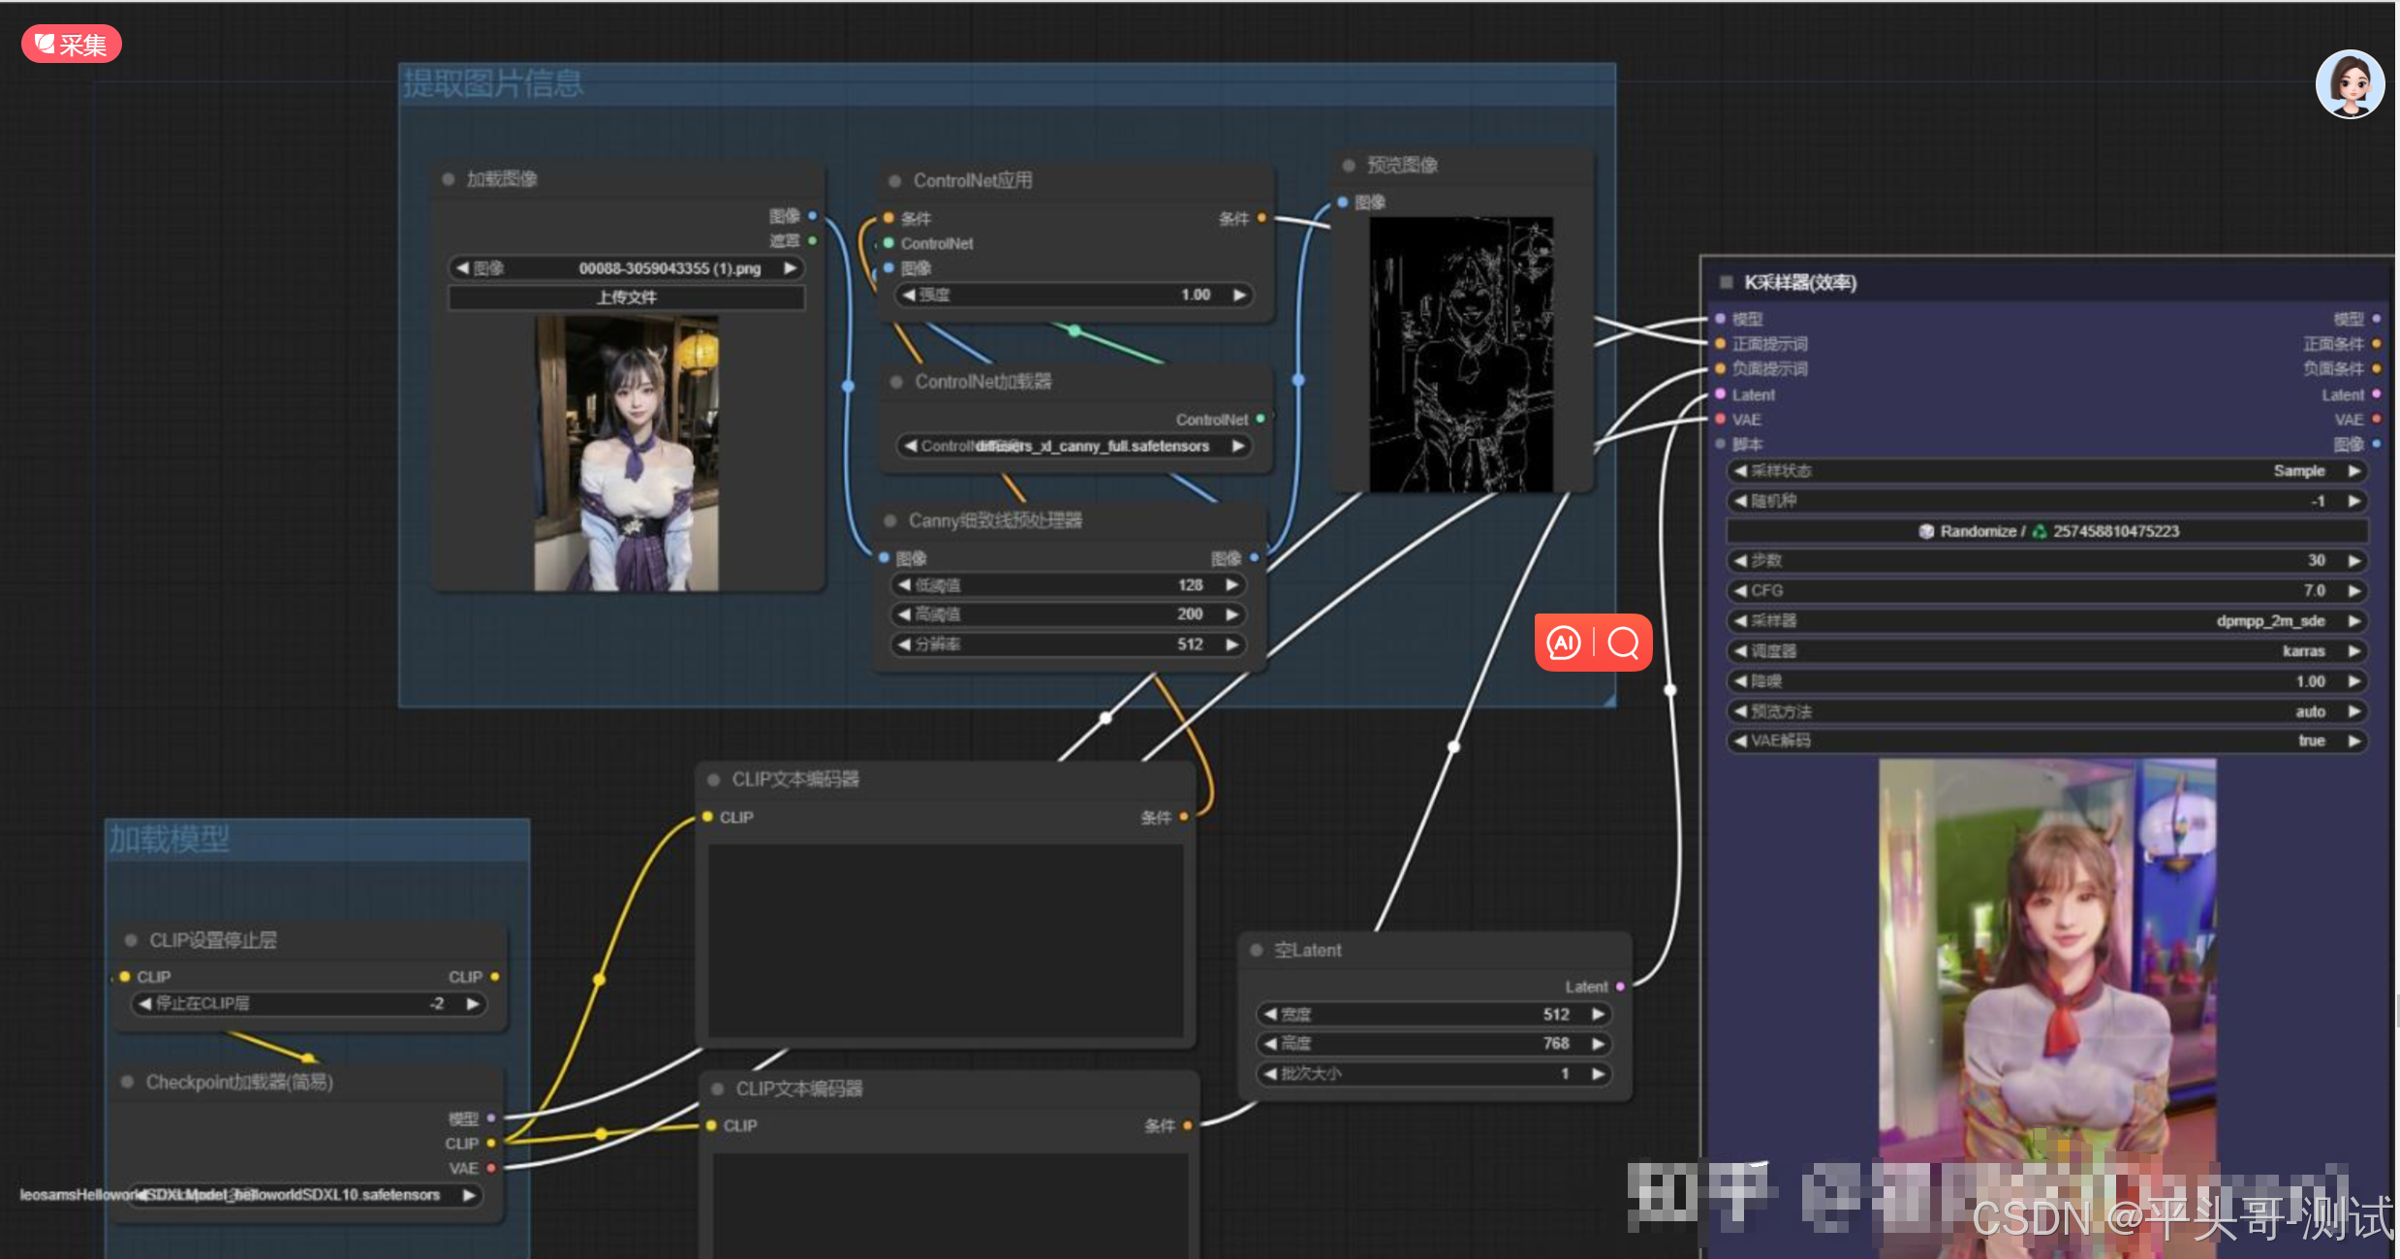The height and width of the screenshot is (1259, 2400).
Task: Collapse the 加载图像 node via its dot
Action: [x=449, y=179]
